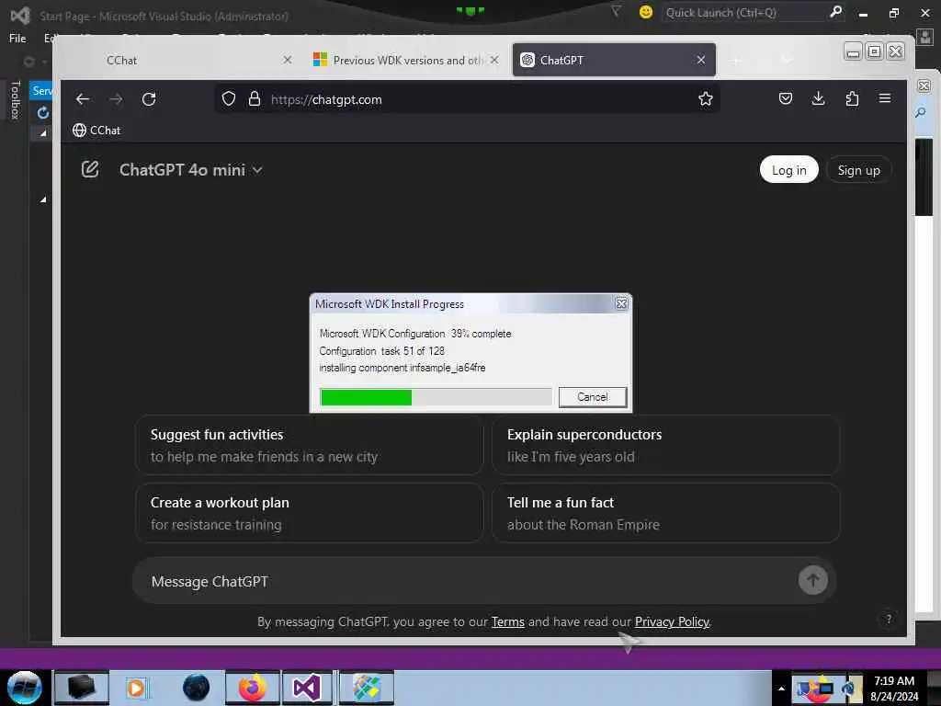Open the colorful grid app on taskbar
Viewport: 941px width, 706px height.
pos(367,688)
